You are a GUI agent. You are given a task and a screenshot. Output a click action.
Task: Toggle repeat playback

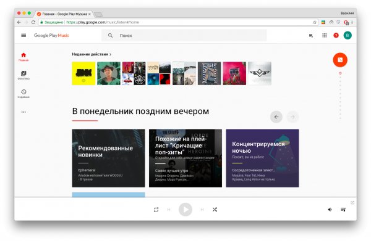click(156, 210)
